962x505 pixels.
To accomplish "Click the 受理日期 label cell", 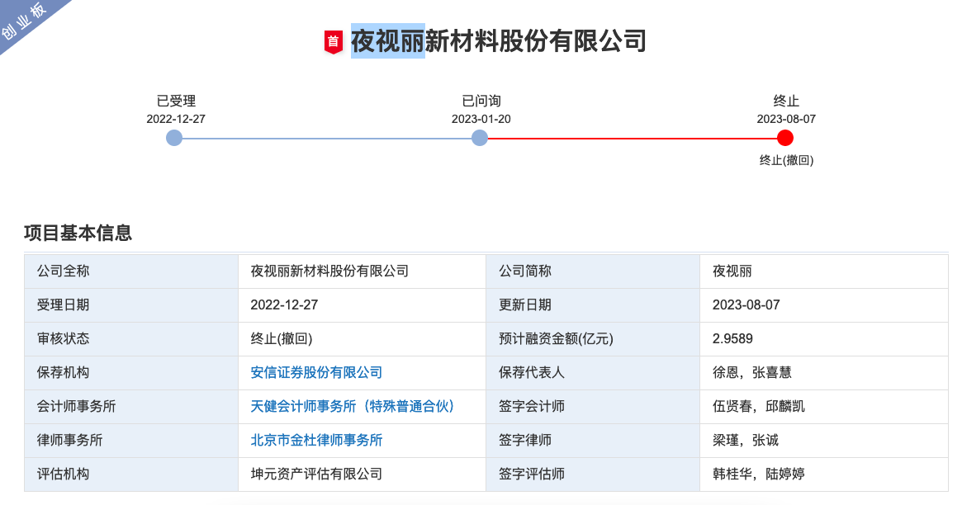I will [x=131, y=305].
